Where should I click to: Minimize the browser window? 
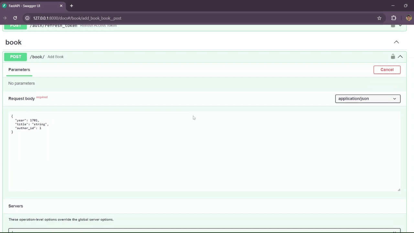pyautogui.click(x=393, y=6)
